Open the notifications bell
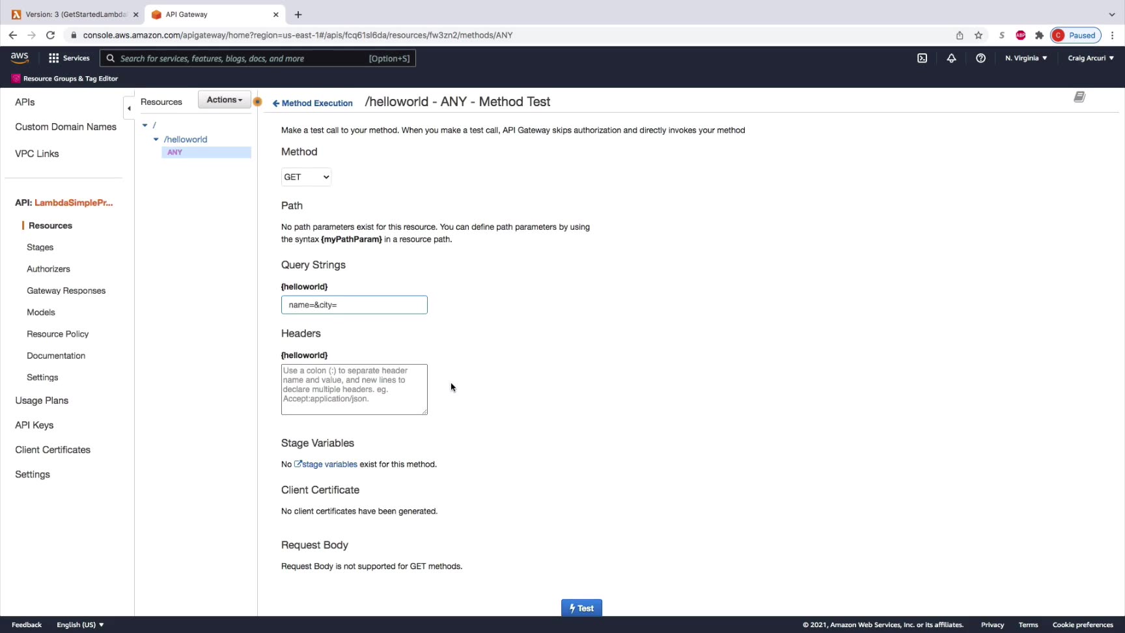Viewport: 1125px width, 633px height. click(x=951, y=58)
